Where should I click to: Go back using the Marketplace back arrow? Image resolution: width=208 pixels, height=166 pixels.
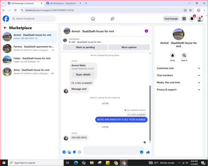tap(5, 28)
